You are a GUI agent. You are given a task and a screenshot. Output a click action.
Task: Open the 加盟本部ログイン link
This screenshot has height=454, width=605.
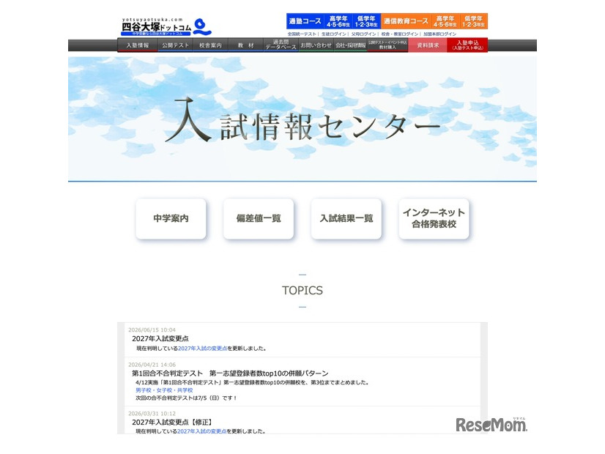(440, 34)
